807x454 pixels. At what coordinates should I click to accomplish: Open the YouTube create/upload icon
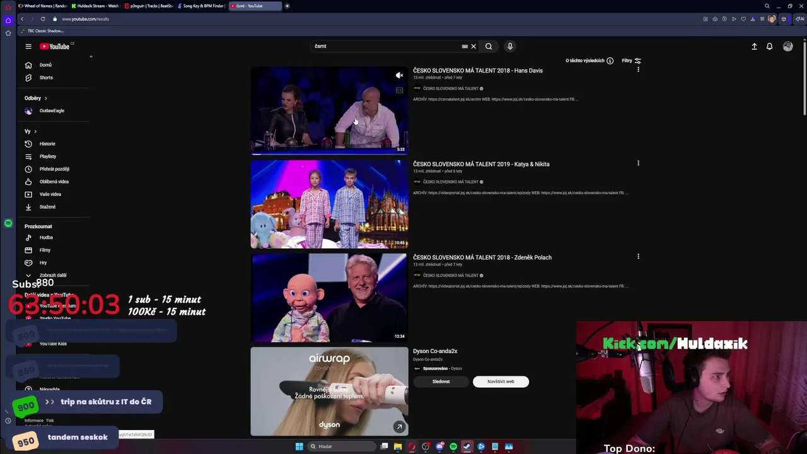(754, 46)
